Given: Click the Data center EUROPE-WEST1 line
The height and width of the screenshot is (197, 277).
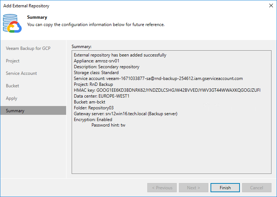Looking at the screenshot, I should [101, 96].
